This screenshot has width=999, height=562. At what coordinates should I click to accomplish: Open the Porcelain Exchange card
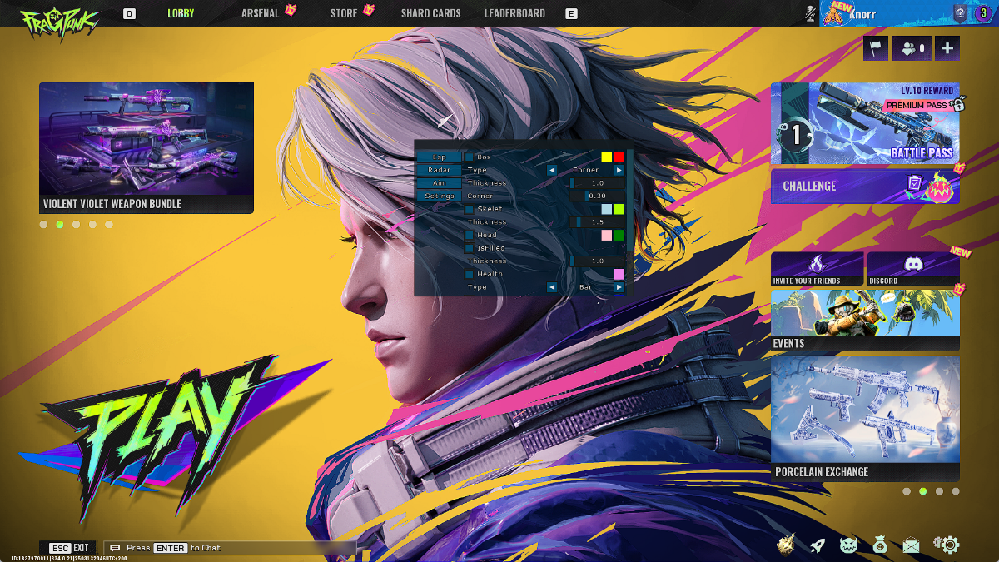(865, 419)
